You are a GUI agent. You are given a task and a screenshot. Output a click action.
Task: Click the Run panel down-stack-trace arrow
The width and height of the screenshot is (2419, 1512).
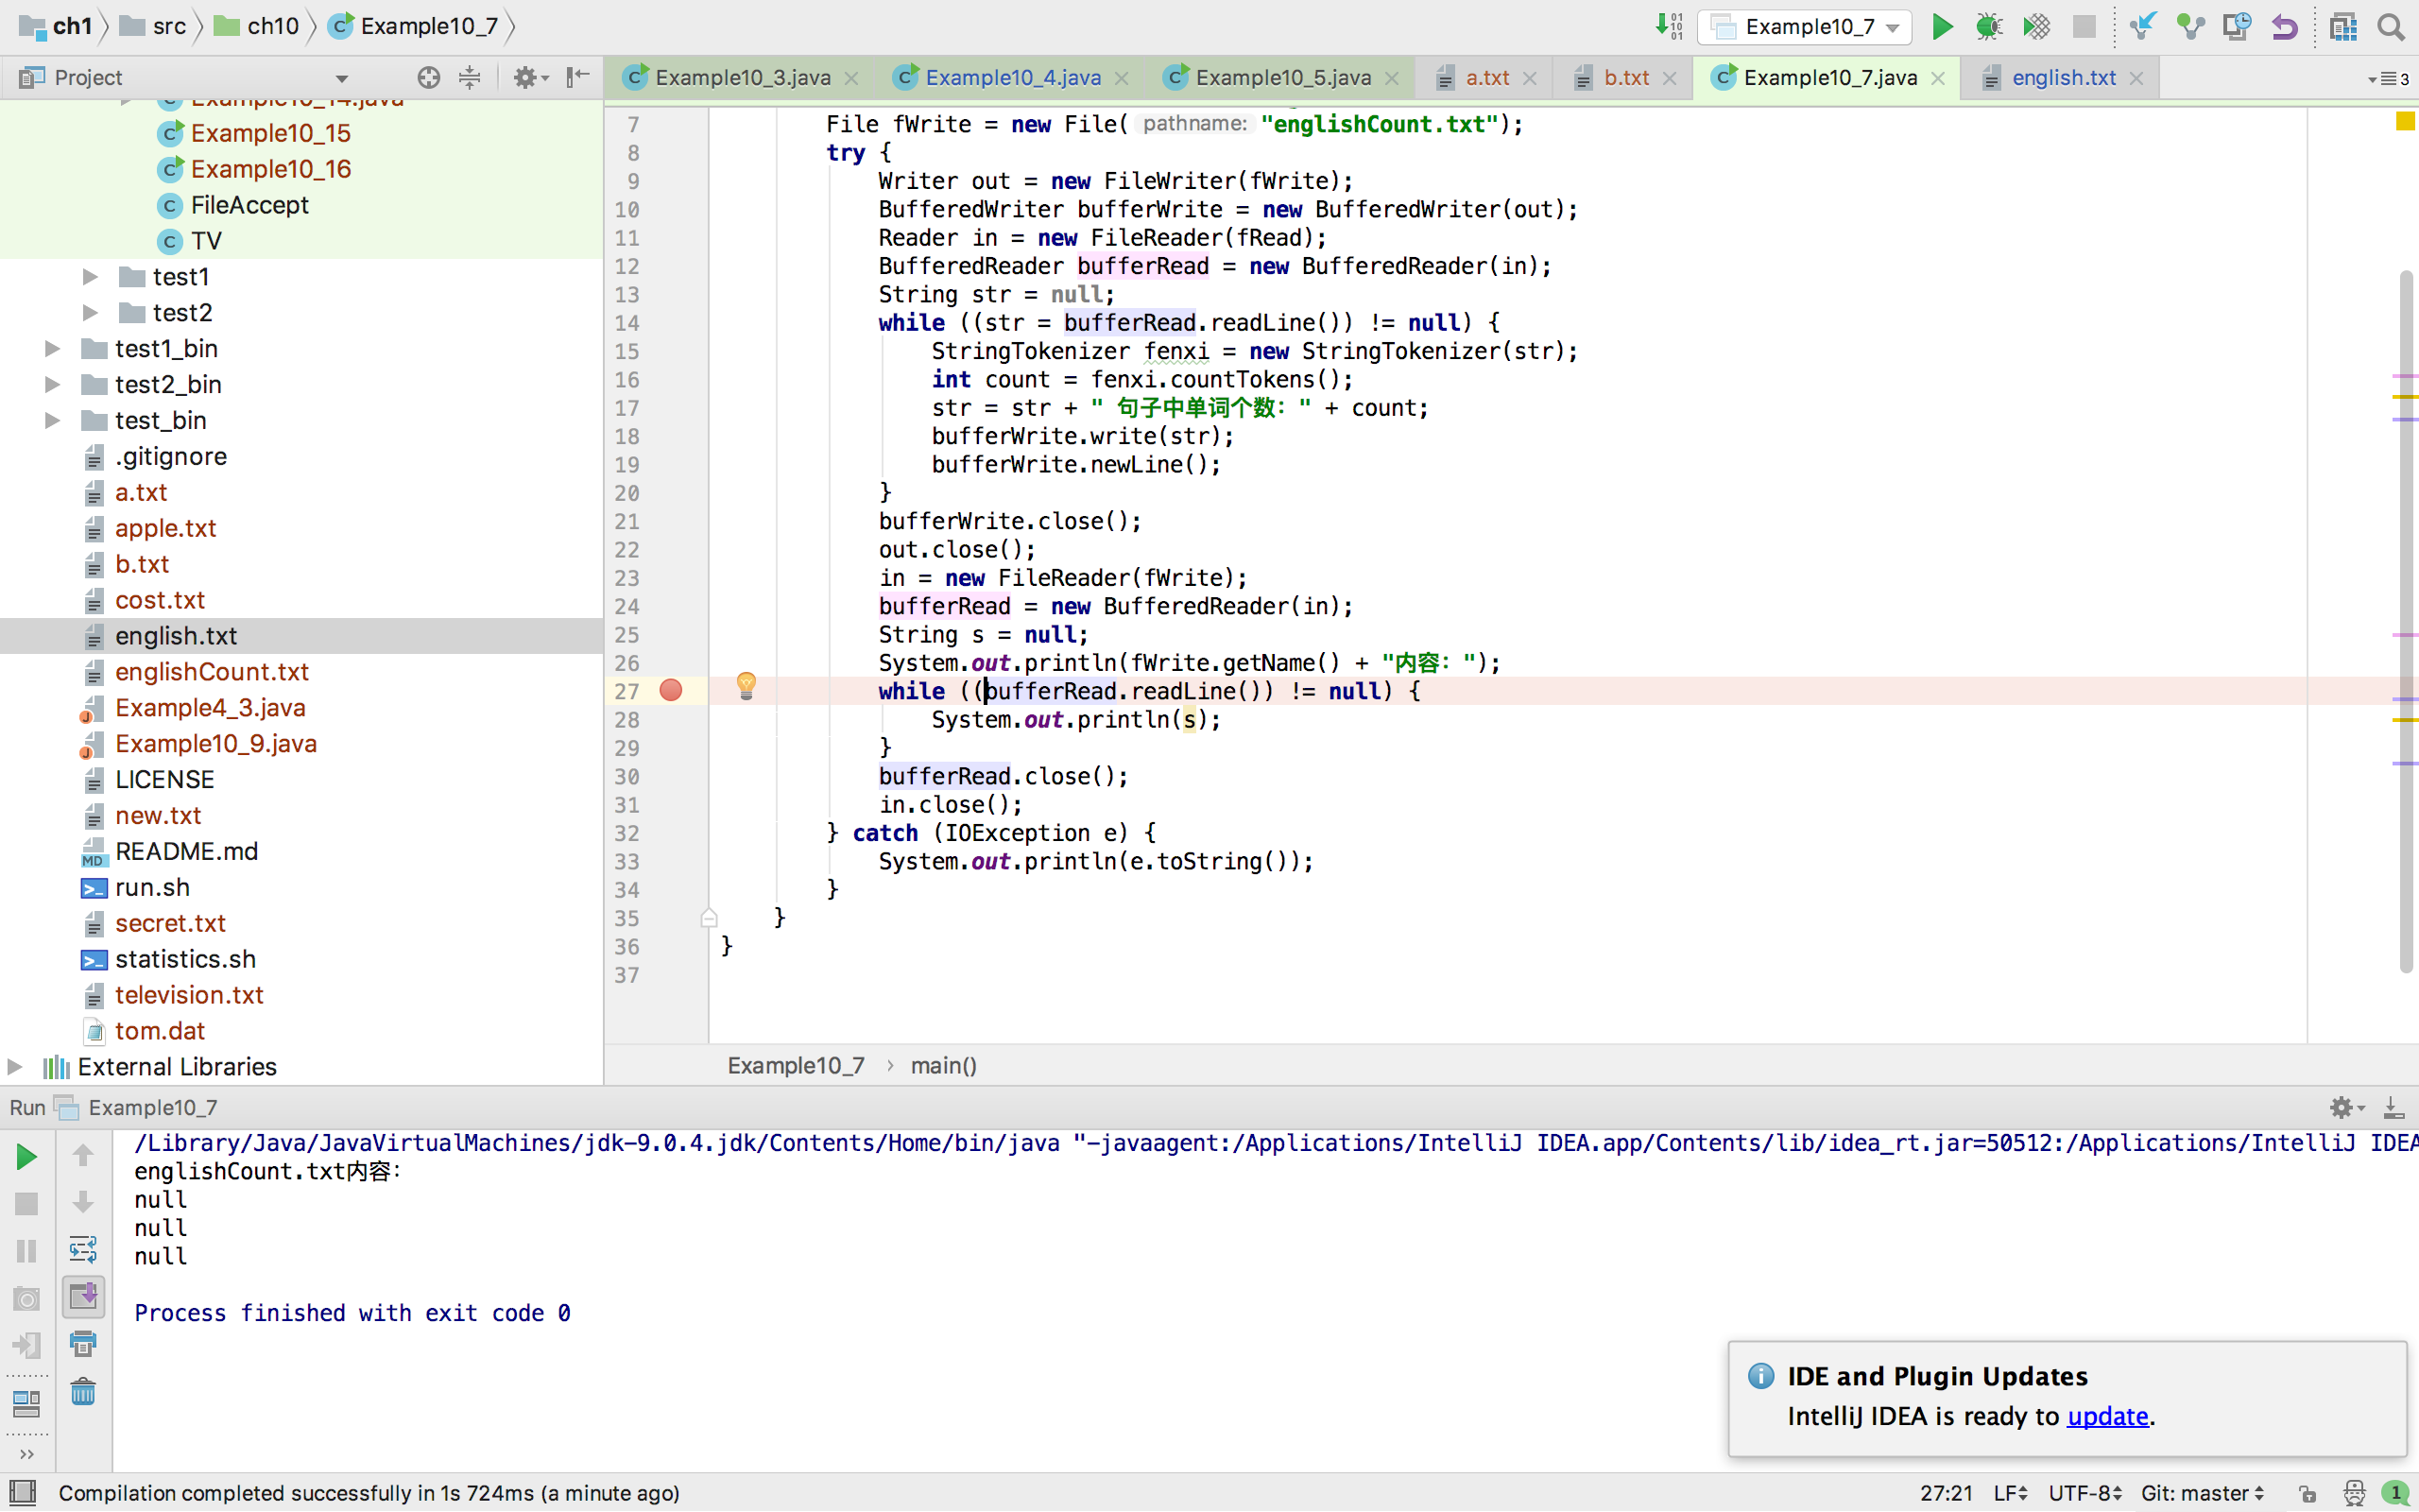[x=83, y=1202]
